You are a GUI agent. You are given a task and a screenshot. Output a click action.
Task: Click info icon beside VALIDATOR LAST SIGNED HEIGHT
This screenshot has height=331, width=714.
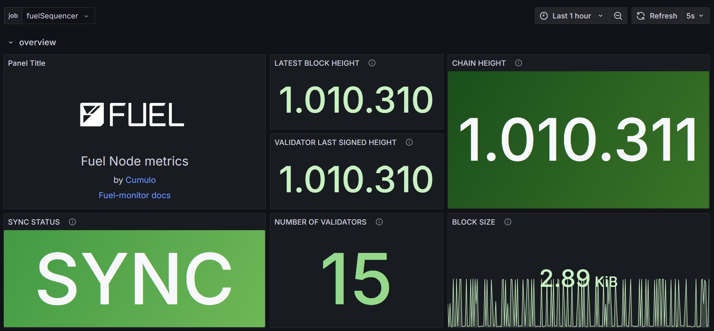409,142
